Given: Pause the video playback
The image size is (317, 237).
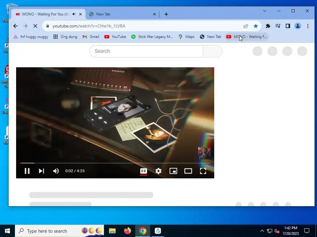Looking at the screenshot, I should (27, 171).
